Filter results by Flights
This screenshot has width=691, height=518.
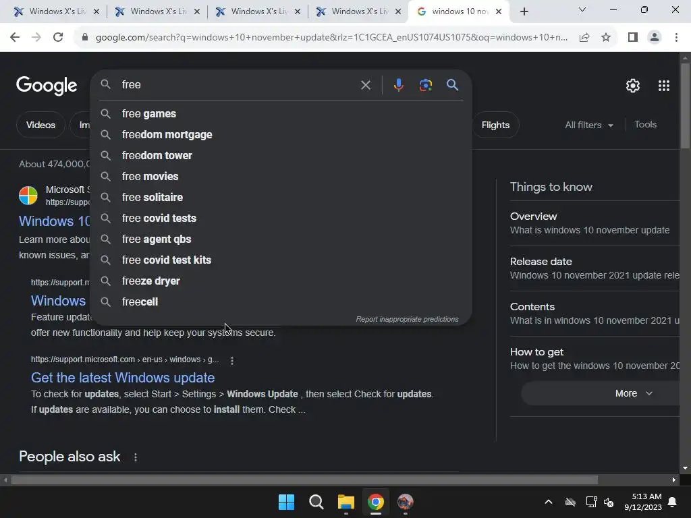coord(495,125)
